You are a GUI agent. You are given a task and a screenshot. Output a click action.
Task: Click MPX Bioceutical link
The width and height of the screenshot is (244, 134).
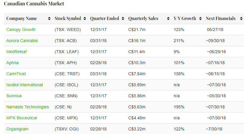pos(22,118)
